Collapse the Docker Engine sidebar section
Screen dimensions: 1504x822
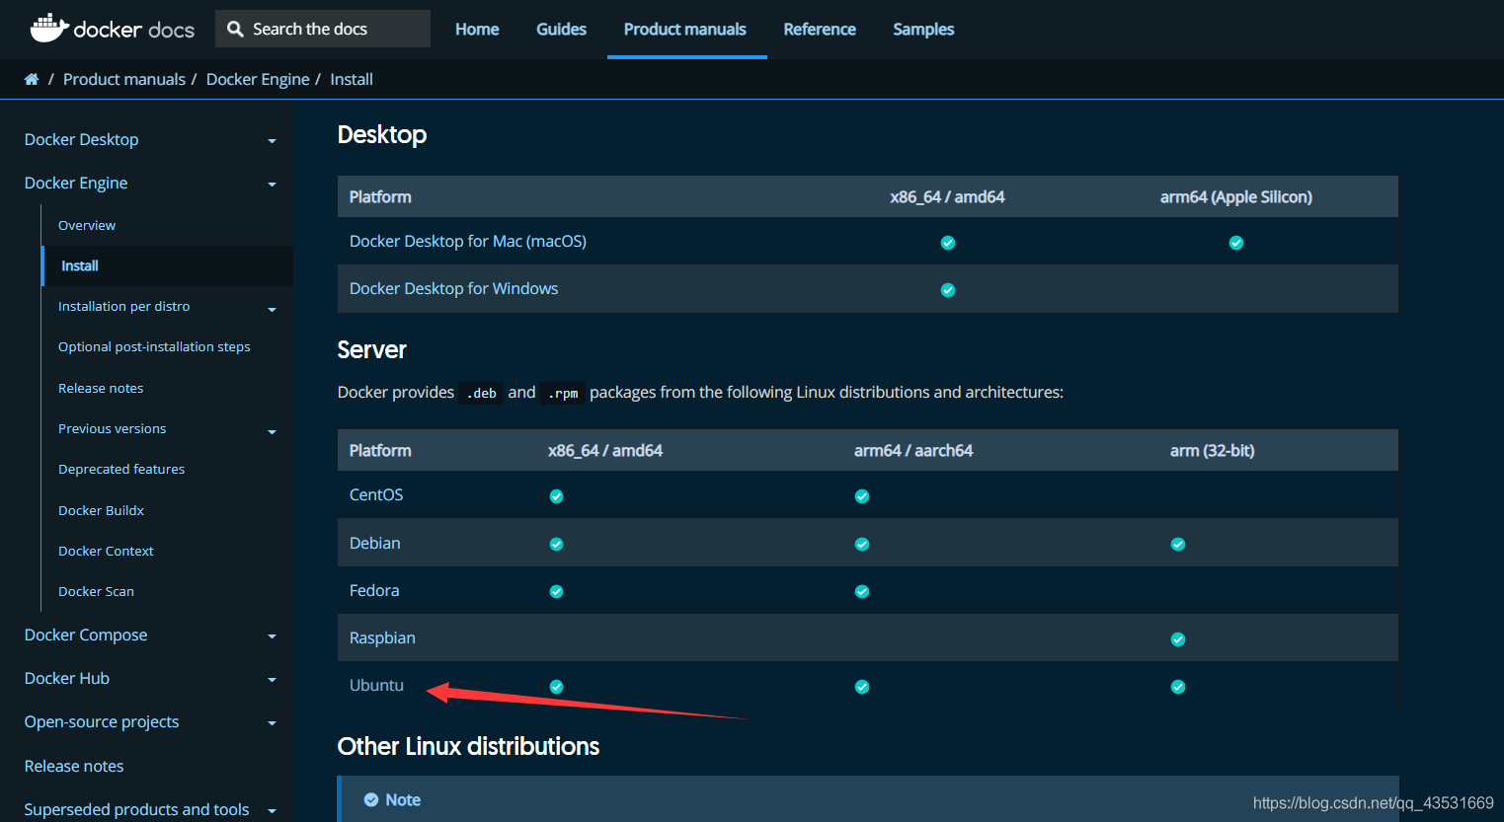pos(272,185)
